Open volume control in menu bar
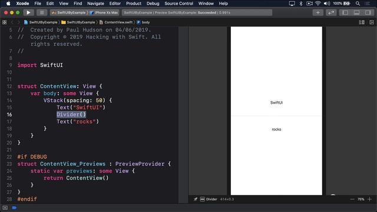 pos(327,4)
